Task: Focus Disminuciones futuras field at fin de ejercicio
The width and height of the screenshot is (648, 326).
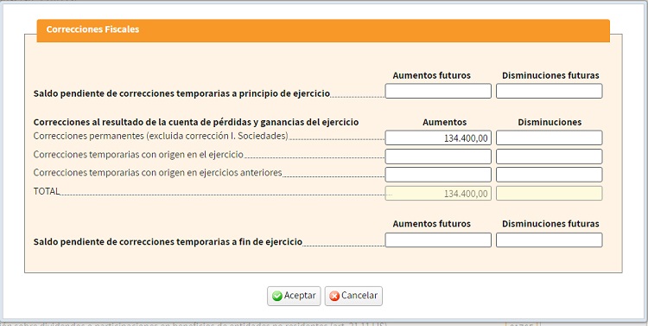Action: (550, 240)
